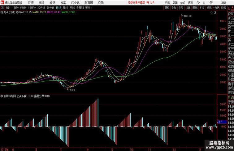Image resolution: width=234 pixels, height=151 pixels.
Task: Click the 自动 label in right sidebar
Action: tap(231, 98)
